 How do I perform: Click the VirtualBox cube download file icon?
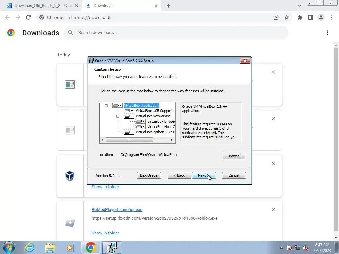click(70, 176)
